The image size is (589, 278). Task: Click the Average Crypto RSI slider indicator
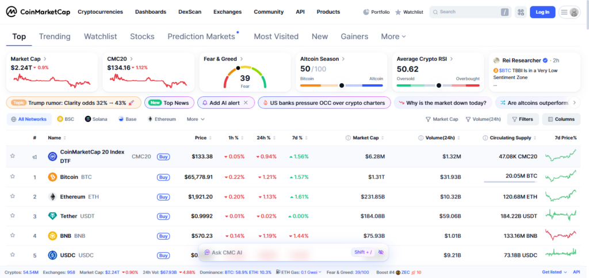click(439, 85)
